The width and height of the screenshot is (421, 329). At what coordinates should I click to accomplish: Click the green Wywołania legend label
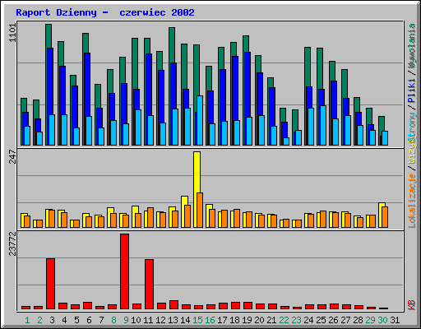click(x=412, y=45)
